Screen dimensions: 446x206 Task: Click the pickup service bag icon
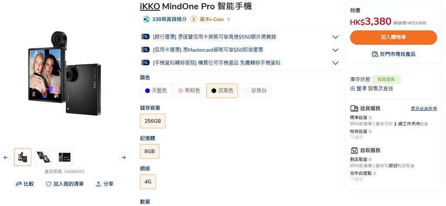[x=354, y=150]
